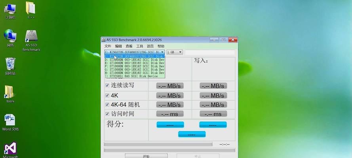The height and width of the screenshot is (158, 352).
Task: Click the 4K read result box
Action: 170,96
